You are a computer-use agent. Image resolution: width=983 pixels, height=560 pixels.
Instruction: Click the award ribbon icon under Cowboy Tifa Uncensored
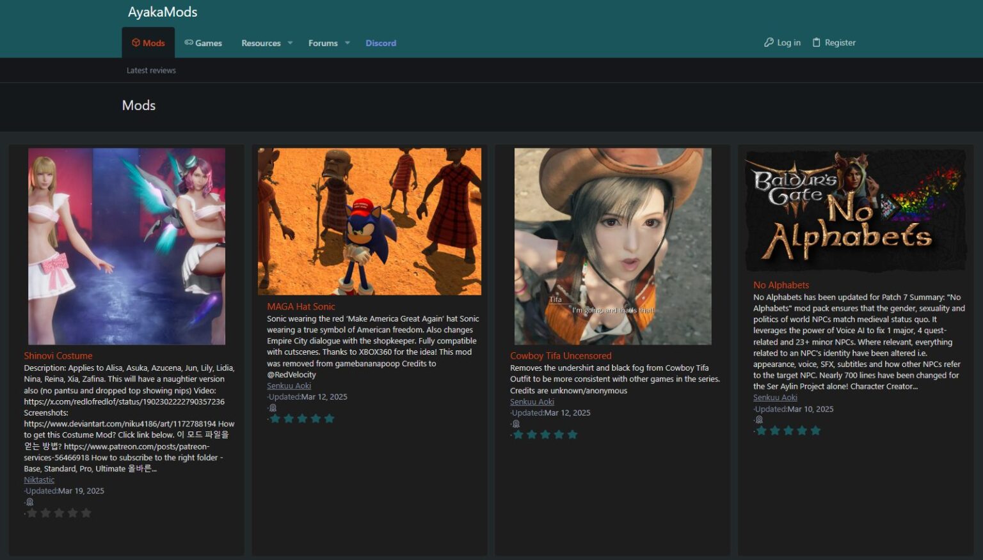516,423
